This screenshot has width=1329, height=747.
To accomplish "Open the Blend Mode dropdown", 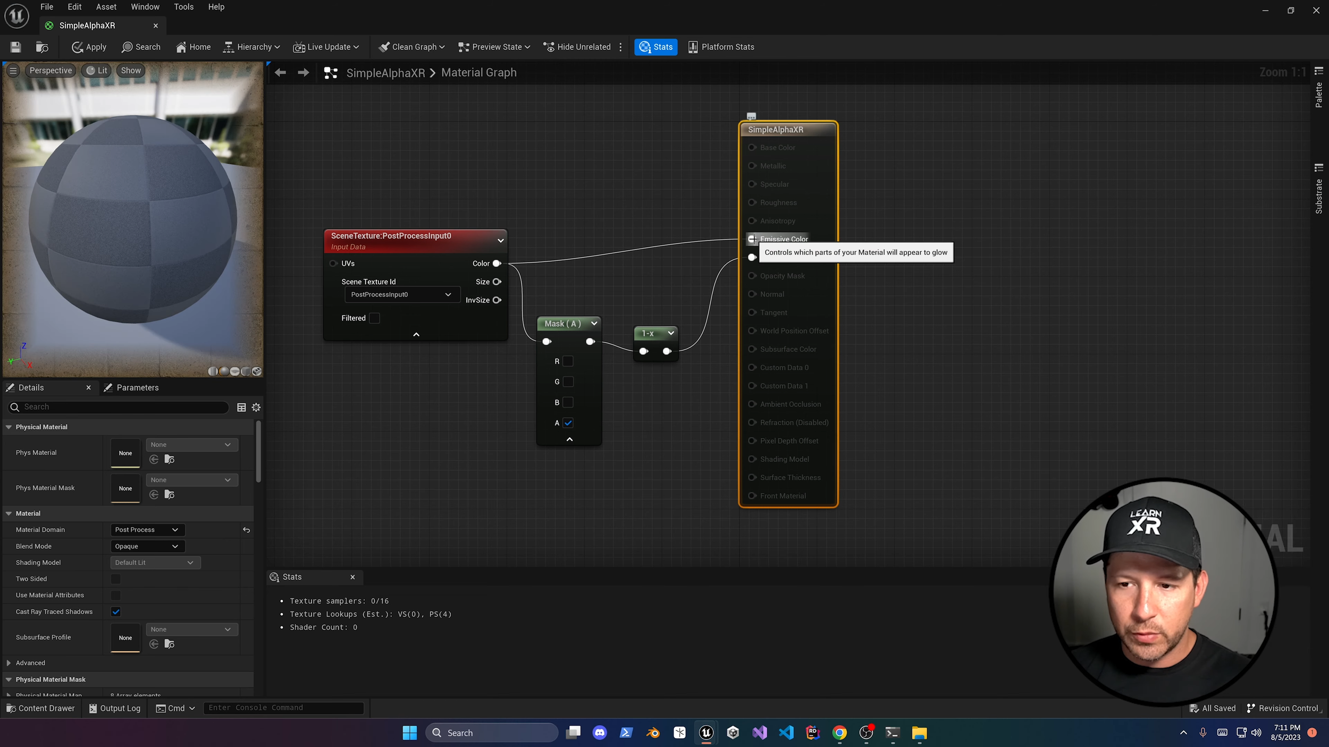I will pyautogui.click(x=147, y=546).
